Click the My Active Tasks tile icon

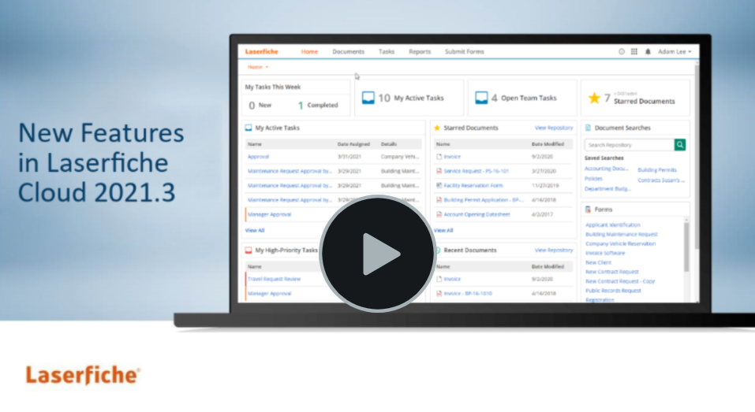368,98
